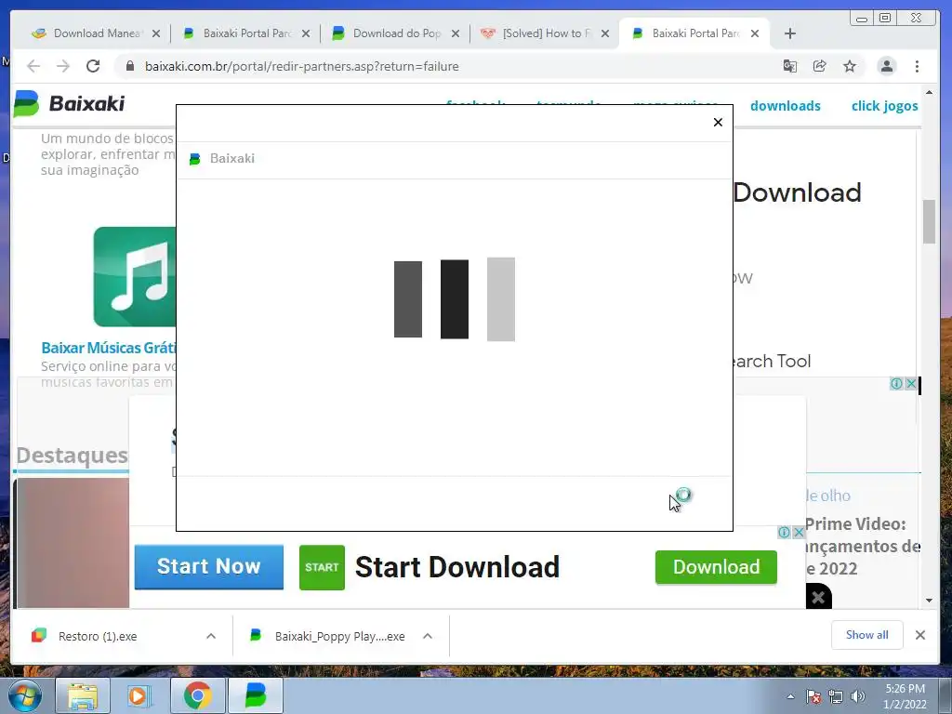This screenshot has width=952, height=714.
Task: Expand Baixaki_Poppy Play download options
Action: pos(428,636)
